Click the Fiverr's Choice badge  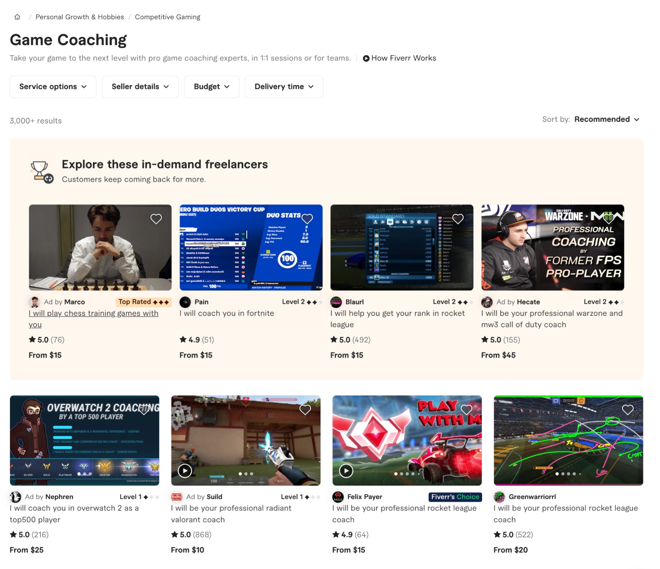pyautogui.click(x=455, y=497)
